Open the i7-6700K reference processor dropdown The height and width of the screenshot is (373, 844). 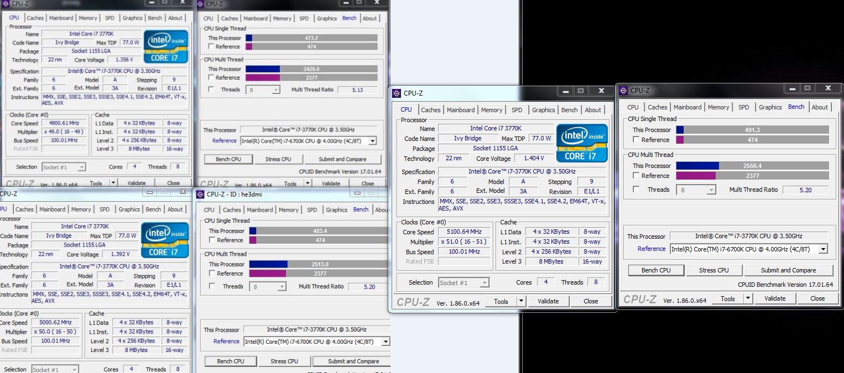tap(823, 249)
